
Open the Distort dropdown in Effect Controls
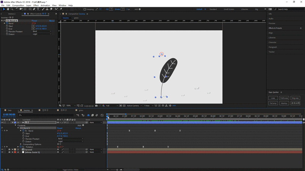click(42, 34)
